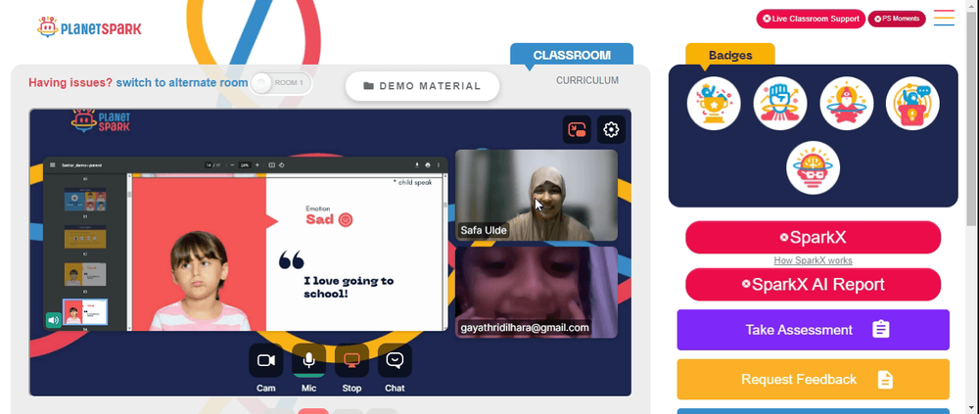979x414 pixels.
Task: Click Safa Ulde's video tile
Action: coord(536,195)
